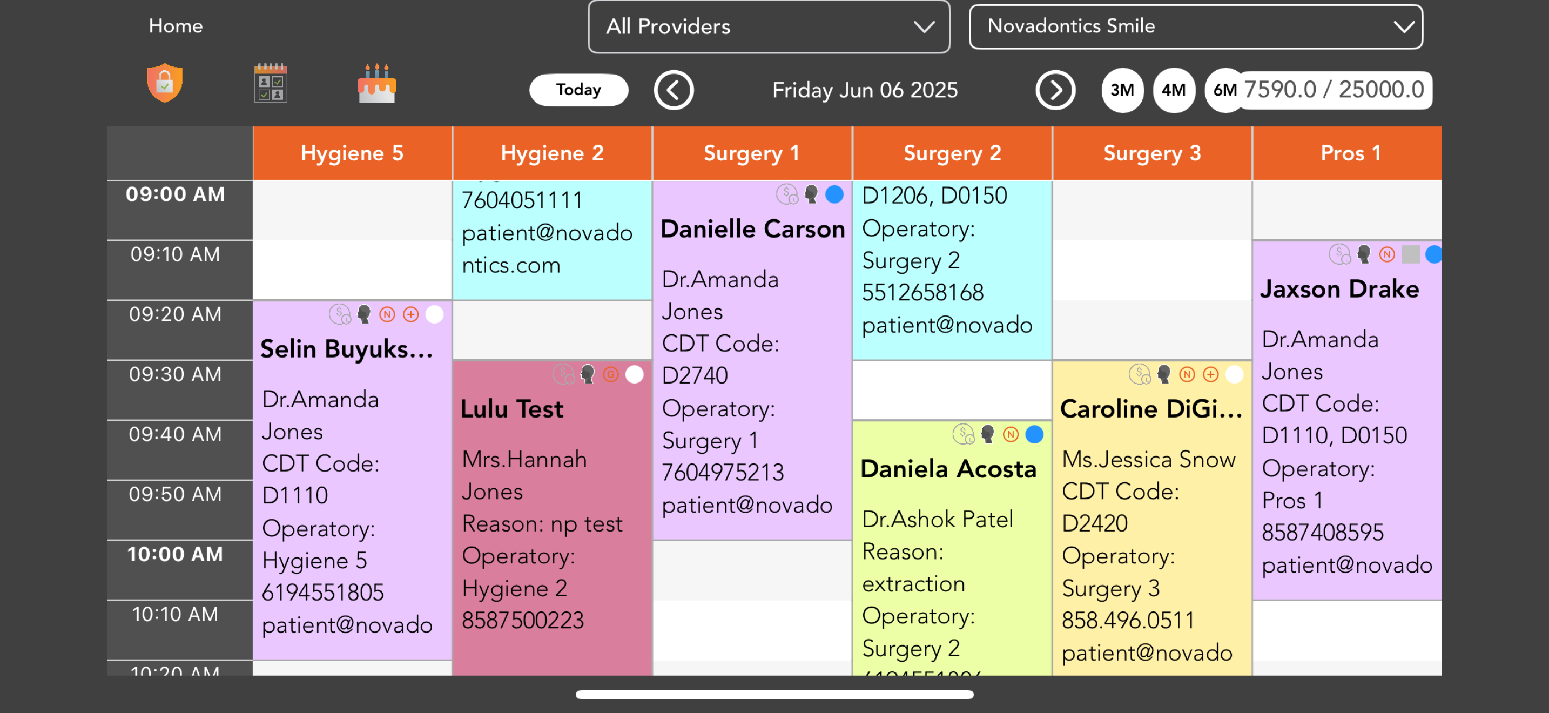Click plus icon on Selin Buyuks appointment
1549x713 pixels.
(410, 314)
